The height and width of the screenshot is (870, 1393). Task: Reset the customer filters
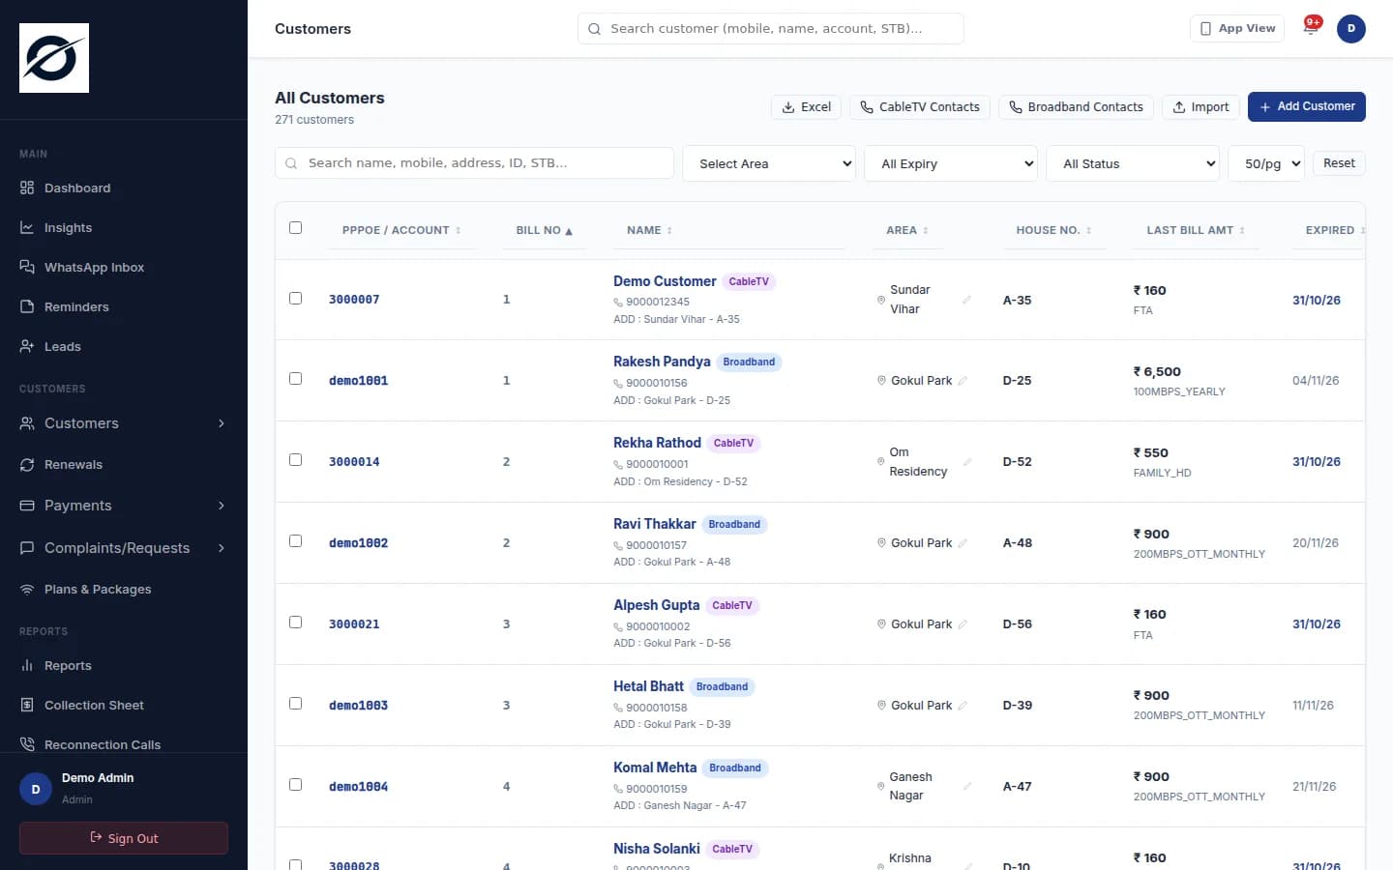tap(1339, 163)
